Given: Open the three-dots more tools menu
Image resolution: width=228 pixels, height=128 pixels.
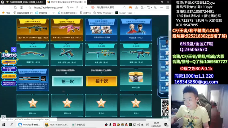Looking at the screenshot, I should coord(162,7).
